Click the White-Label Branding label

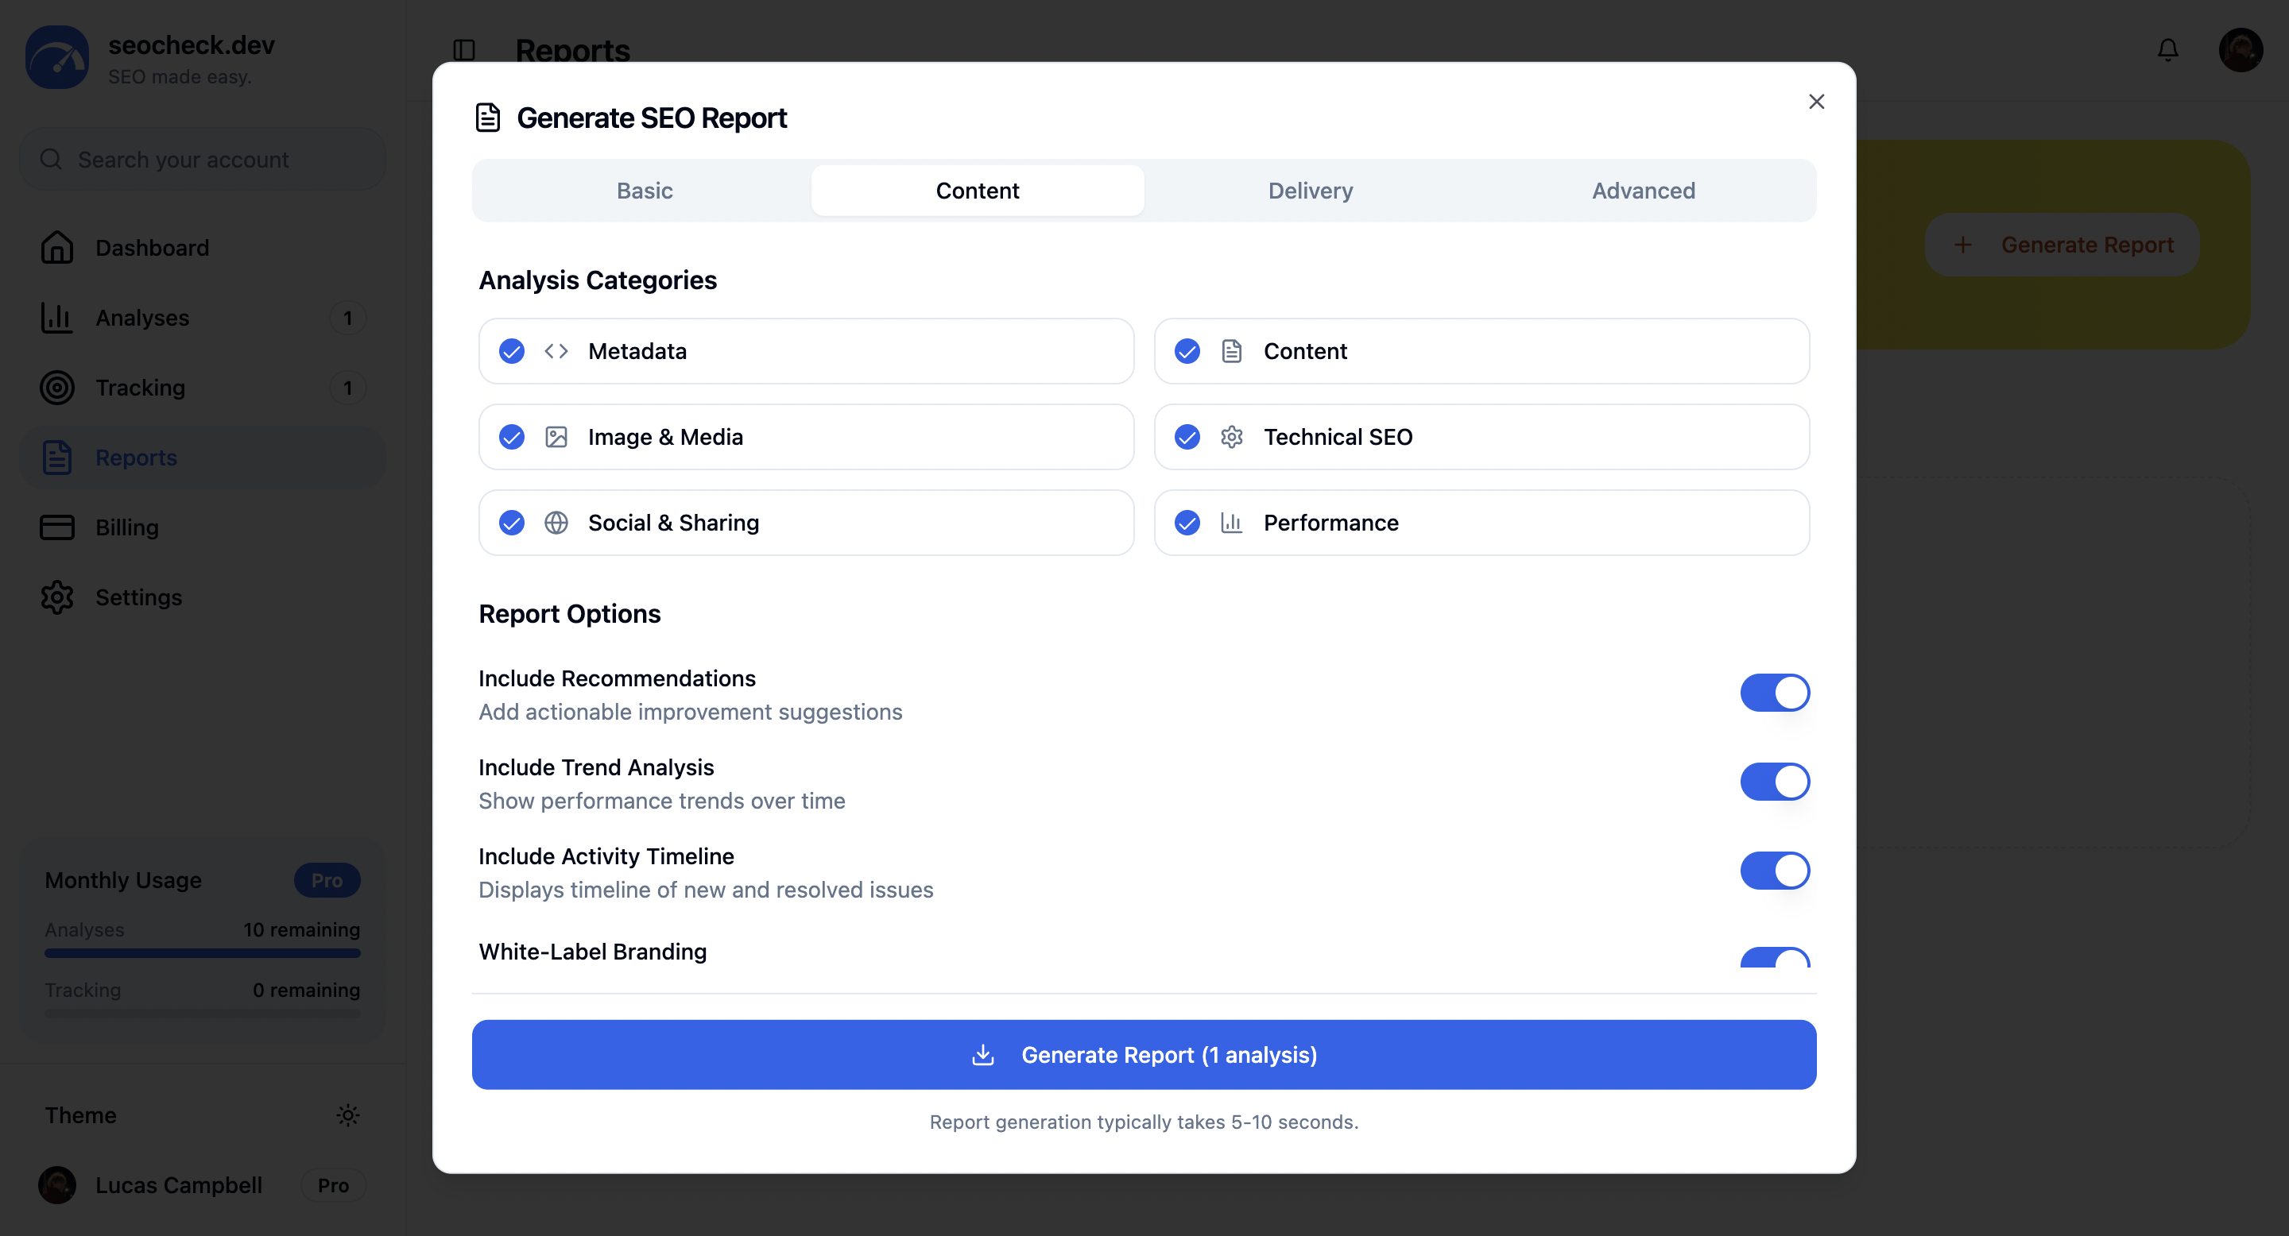coord(593,952)
